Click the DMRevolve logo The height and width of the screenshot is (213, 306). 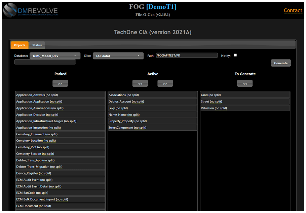point(31,10)
